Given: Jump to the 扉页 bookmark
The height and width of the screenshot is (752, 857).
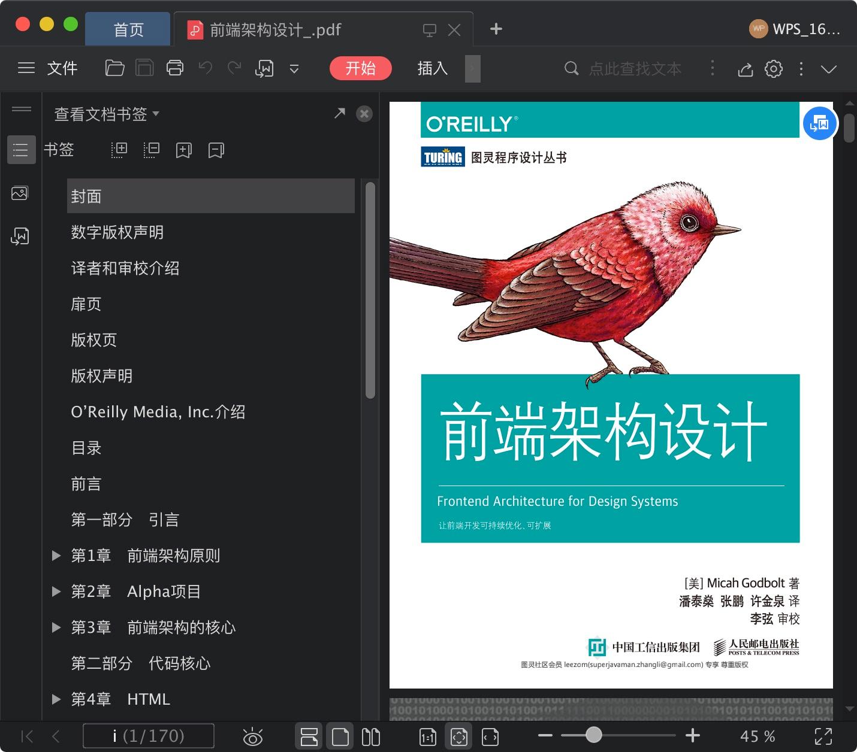Looking at the screenshot, I should (x=86, y=304).
